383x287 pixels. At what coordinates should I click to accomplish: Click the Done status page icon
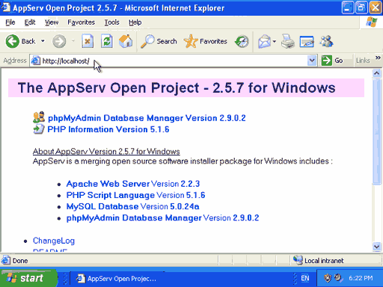[6, 260]
